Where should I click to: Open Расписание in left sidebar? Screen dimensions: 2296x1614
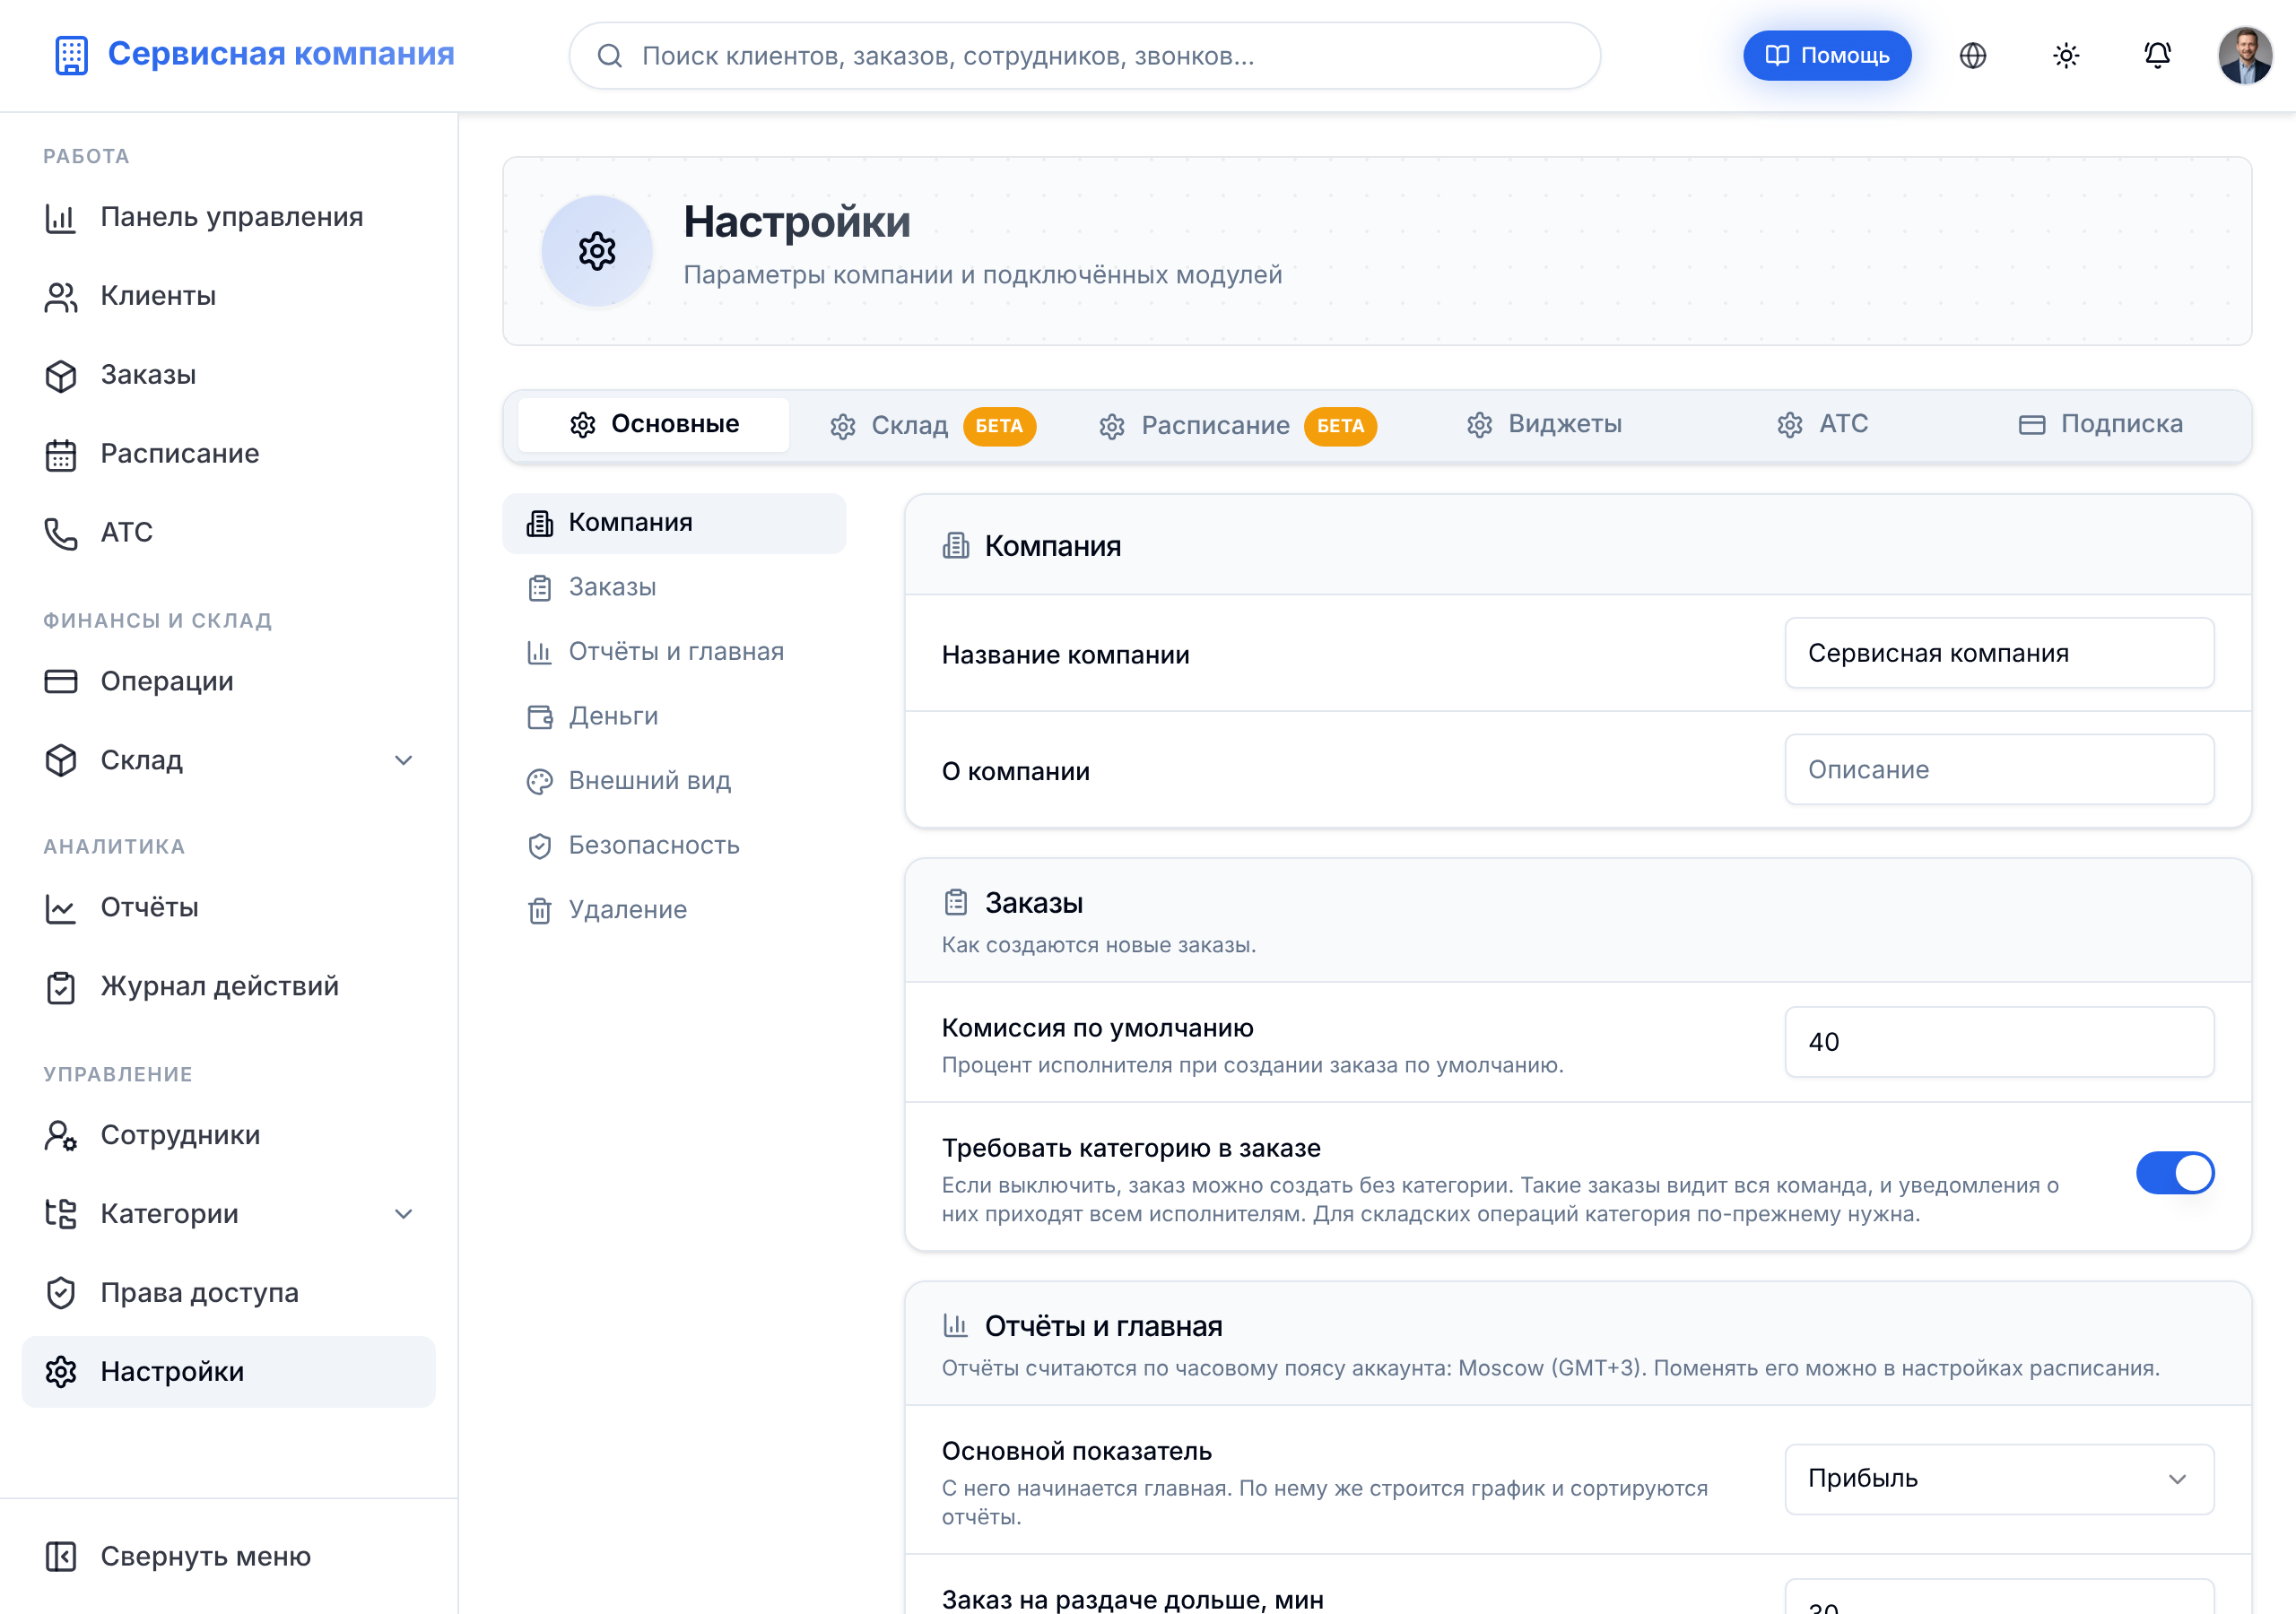(229, 454)
